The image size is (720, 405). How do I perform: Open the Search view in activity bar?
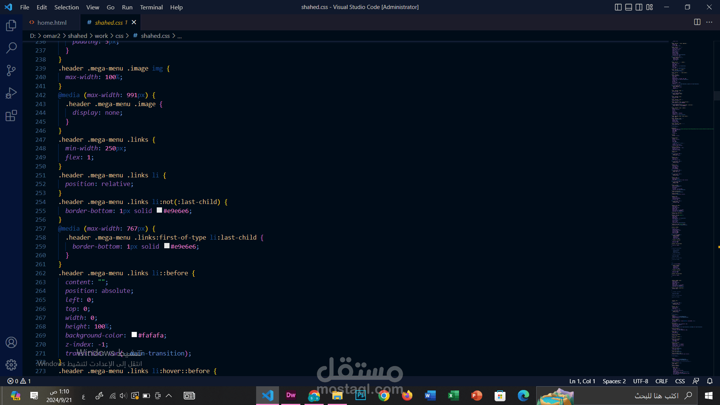(11, 48)
